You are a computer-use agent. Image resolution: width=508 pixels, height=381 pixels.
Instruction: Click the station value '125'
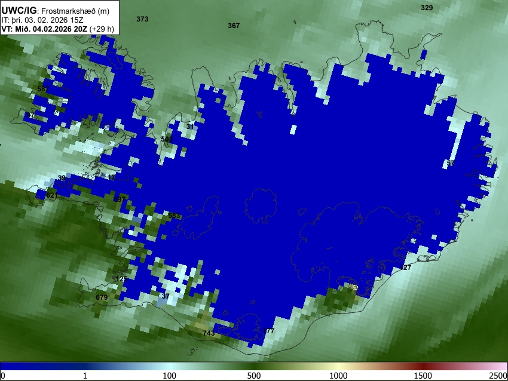click(x=121, y=279)
